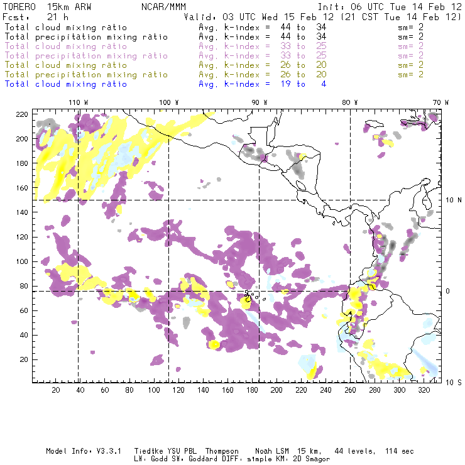Viewport: 465px width, 465px height.
Task: Click the gray shaded area over Nicaragua
Action: click(297, 170)
